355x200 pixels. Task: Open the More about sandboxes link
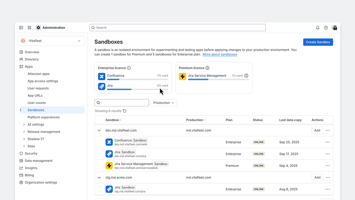[220, 54]
